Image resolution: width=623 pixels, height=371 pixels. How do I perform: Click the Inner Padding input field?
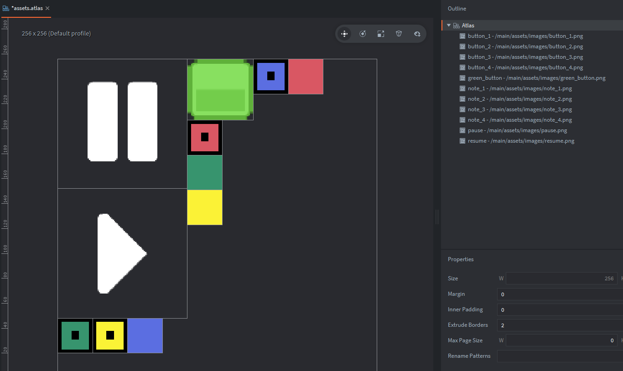coord(559,309)
